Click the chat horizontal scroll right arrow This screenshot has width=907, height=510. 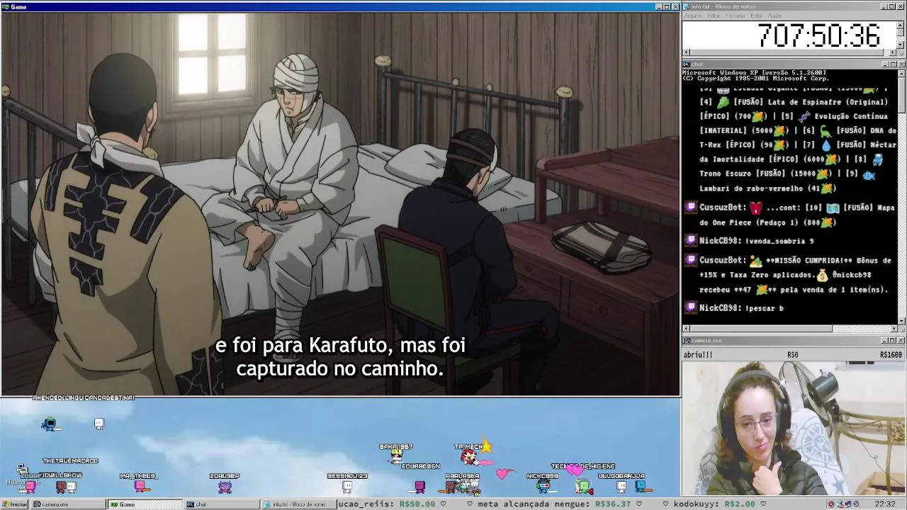[x=893, y=329]
